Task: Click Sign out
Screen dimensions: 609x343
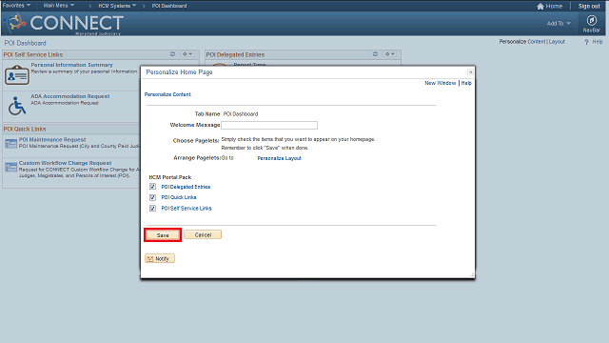Action: coord(589,7)
